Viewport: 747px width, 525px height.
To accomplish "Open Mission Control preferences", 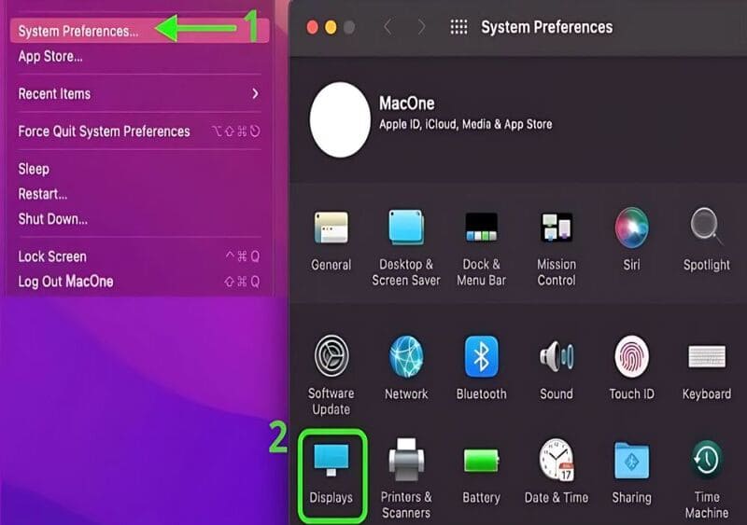I will click(557, 247).
